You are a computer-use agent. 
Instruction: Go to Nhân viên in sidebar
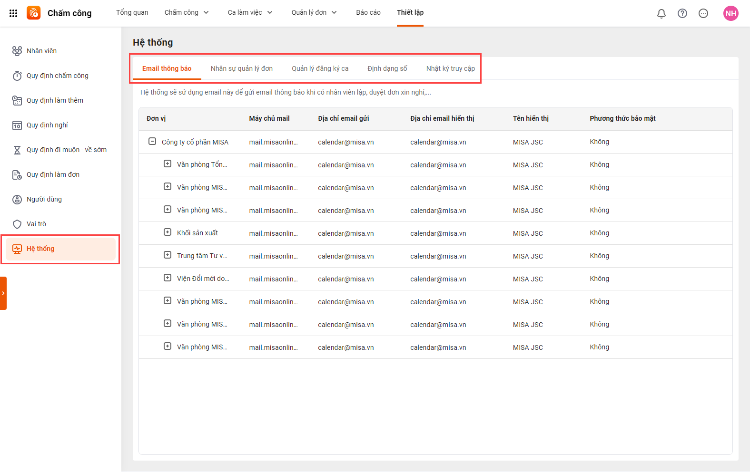point(60,51)
